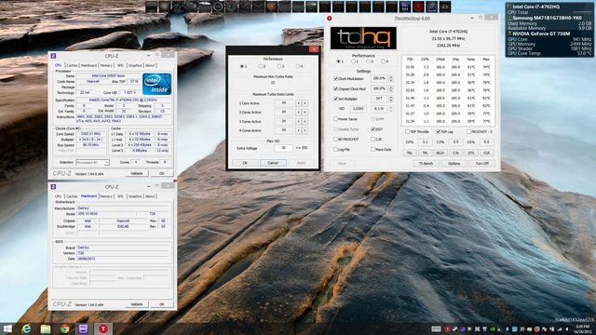Open TS Bench in ThrottleStop
This screenshot has width=596, height=335.
pos(426,164)
